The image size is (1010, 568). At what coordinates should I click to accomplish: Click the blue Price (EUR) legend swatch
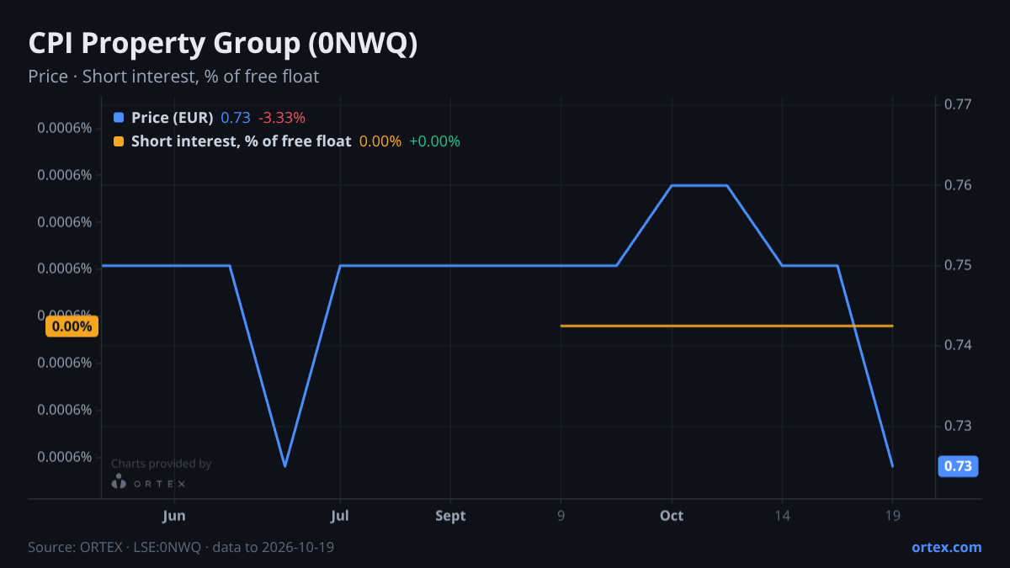(x=118, y=118)
